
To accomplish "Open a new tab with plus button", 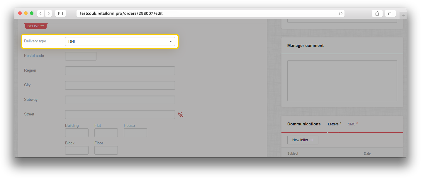I will pos(403,15).
